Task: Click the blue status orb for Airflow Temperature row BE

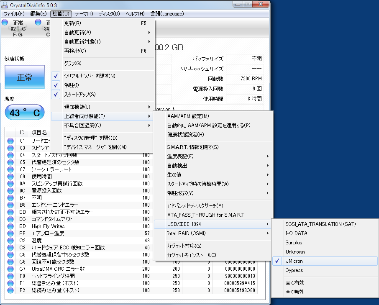Action: pos(10,233)
